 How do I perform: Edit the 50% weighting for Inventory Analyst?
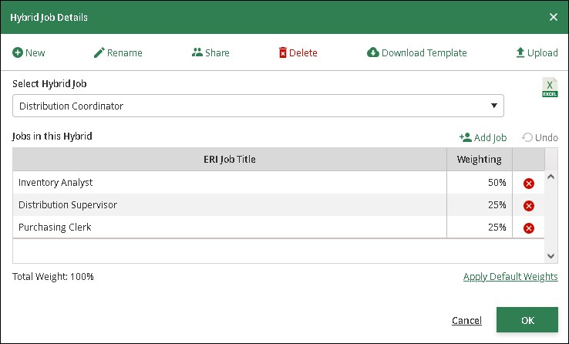click(480, 183)
